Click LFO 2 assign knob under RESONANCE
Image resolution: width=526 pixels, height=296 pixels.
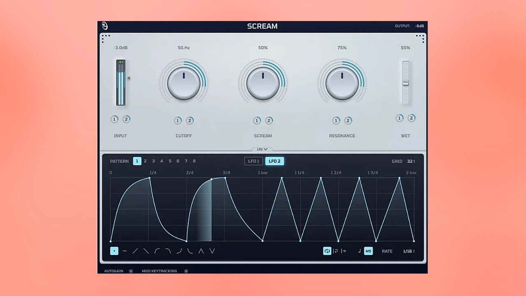click(x=348, y=120)
